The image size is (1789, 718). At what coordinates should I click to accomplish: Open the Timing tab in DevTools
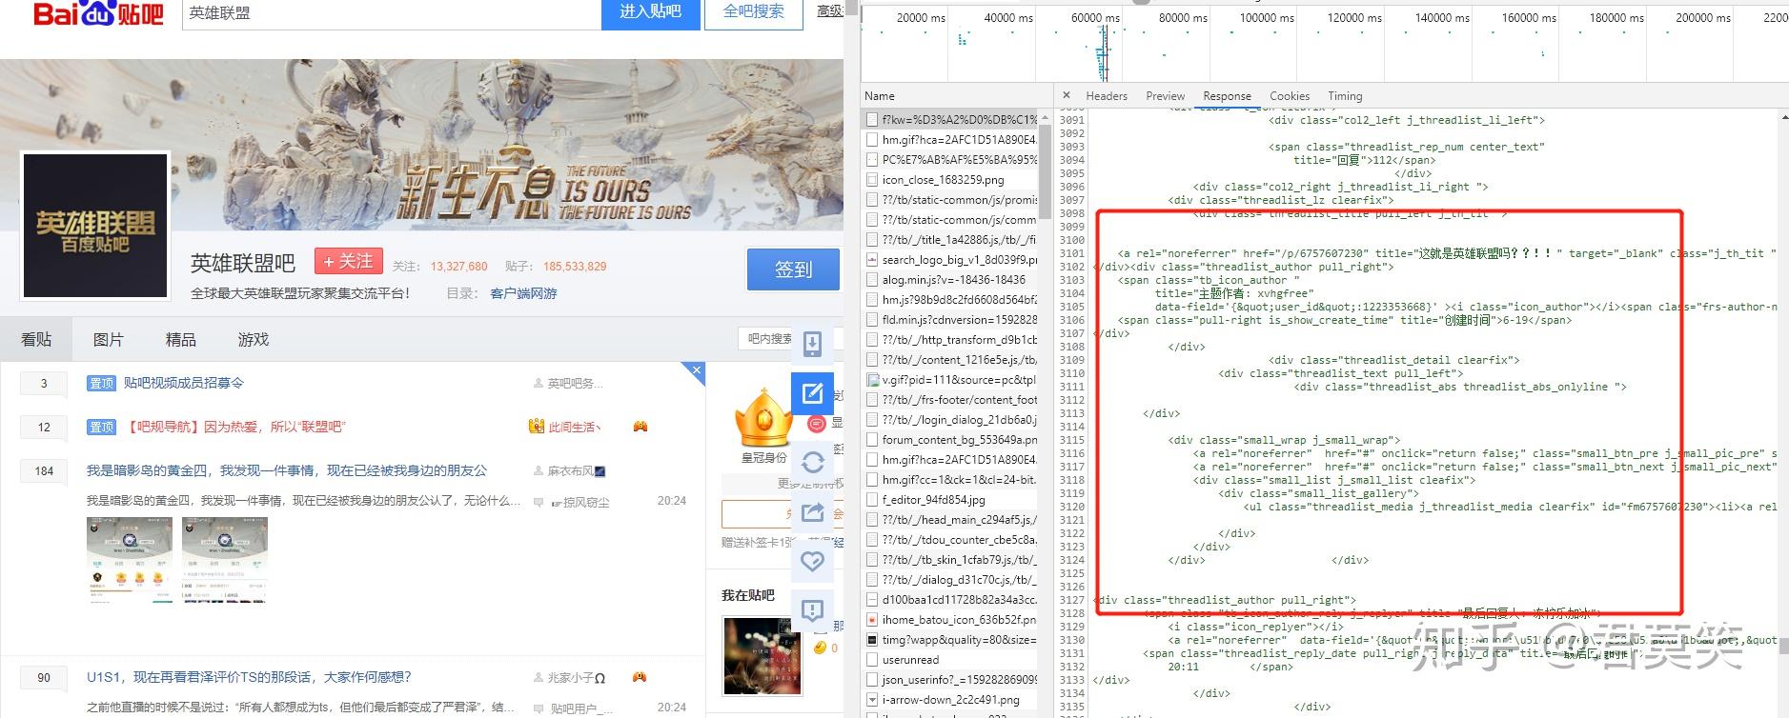(x=1345, y=96)
